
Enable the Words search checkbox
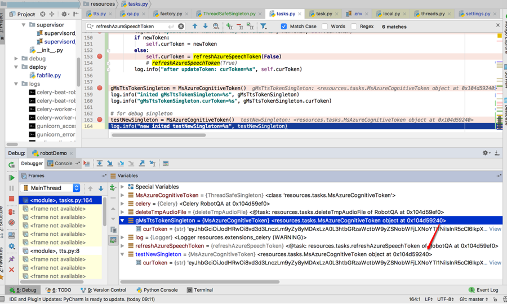coord(325,26)
